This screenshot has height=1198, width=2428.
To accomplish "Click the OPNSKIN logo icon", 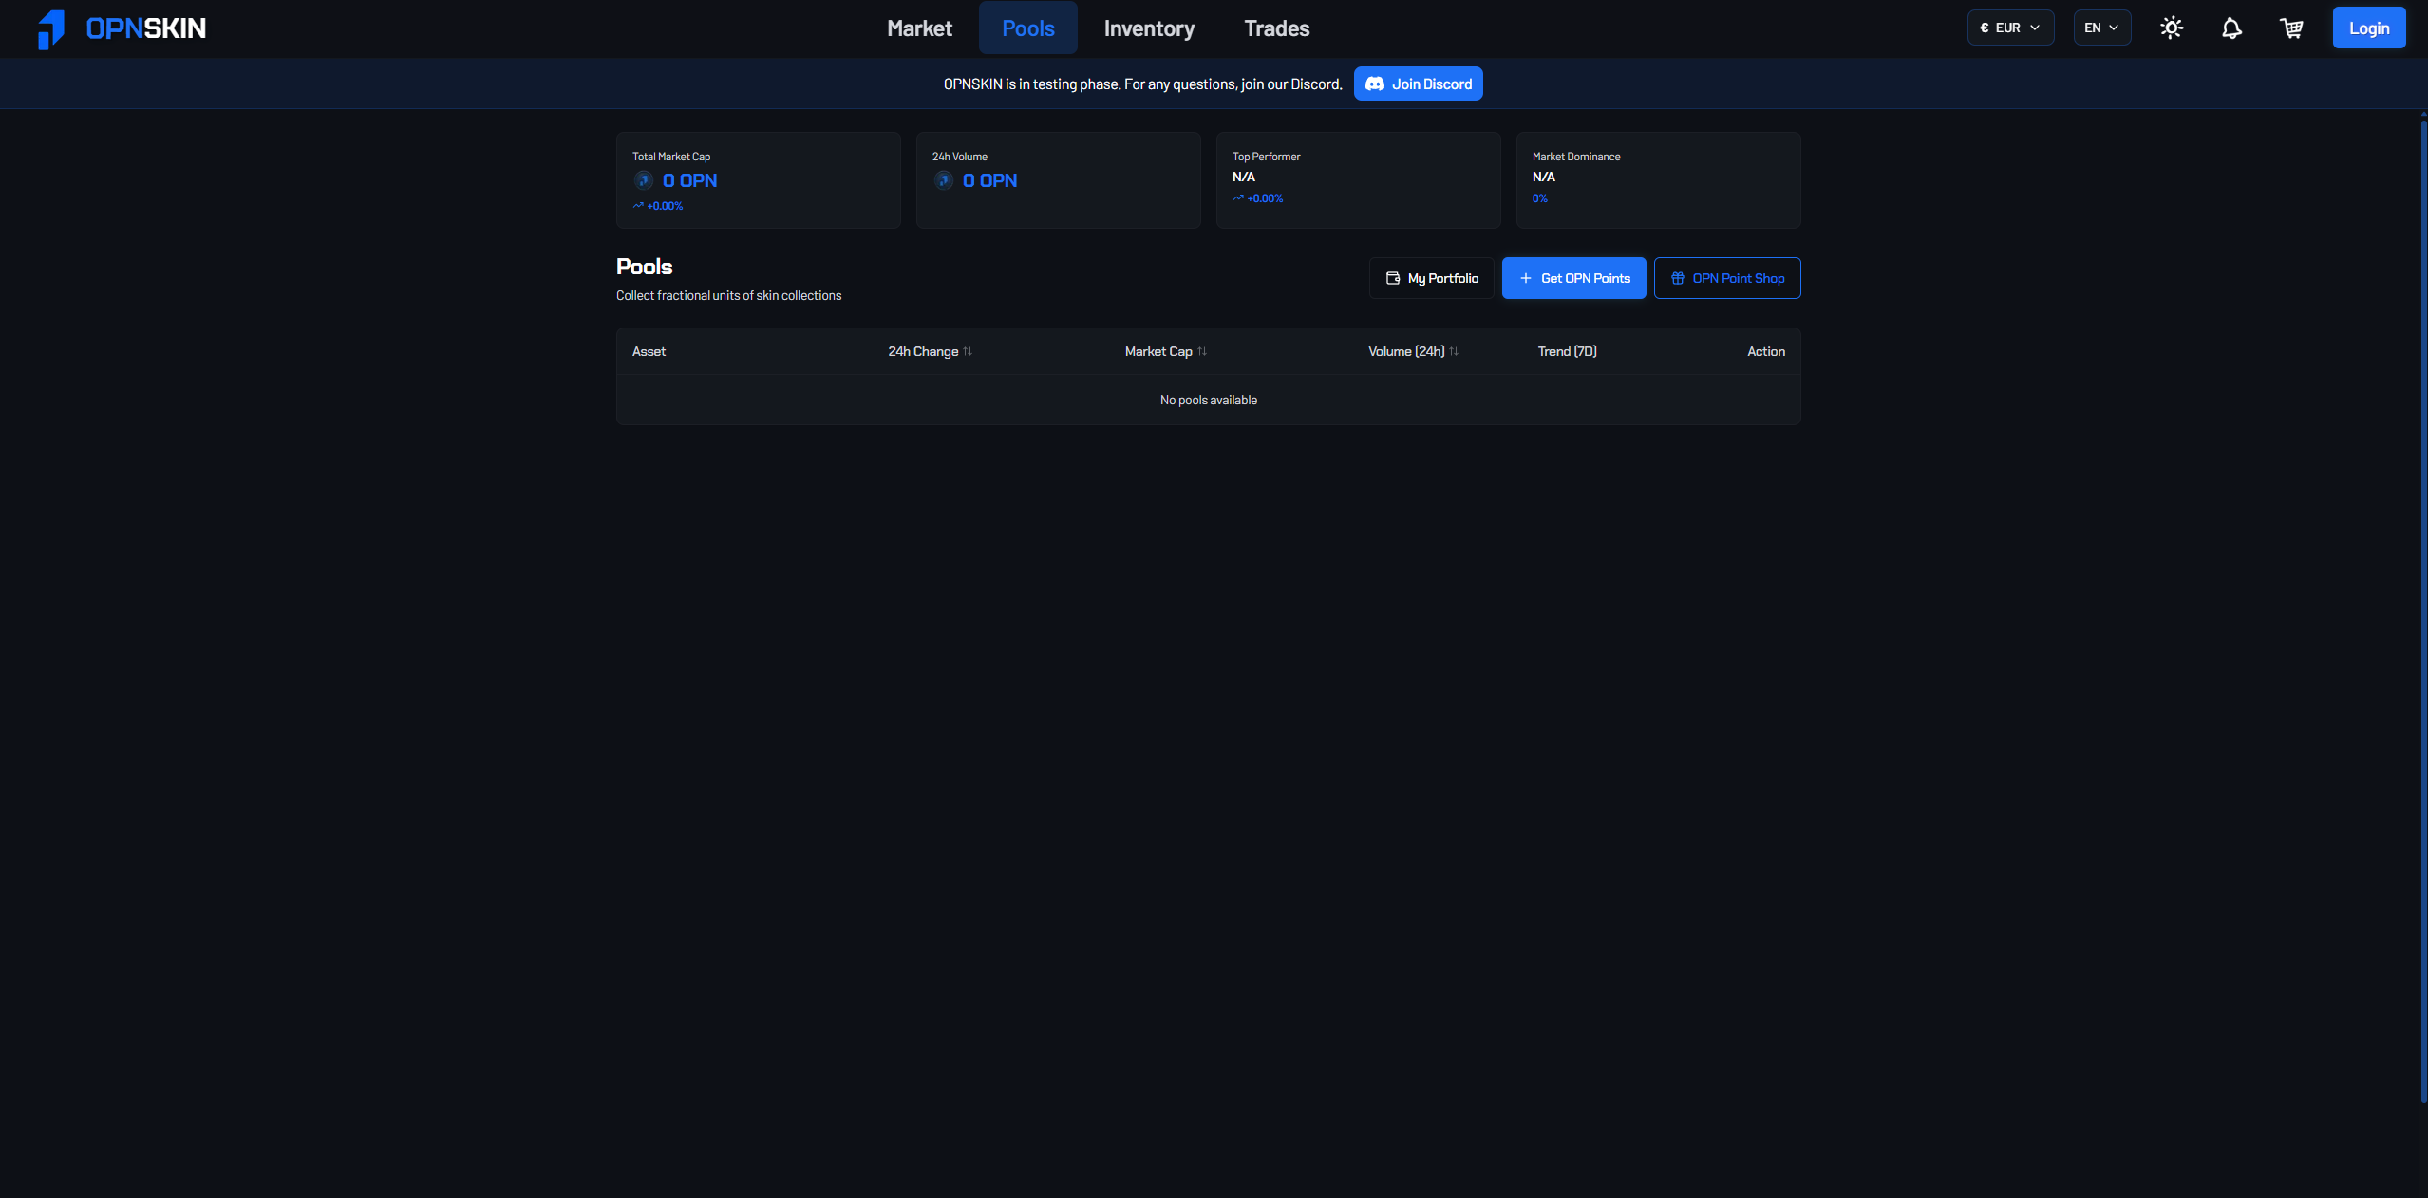I will (51, 28).
